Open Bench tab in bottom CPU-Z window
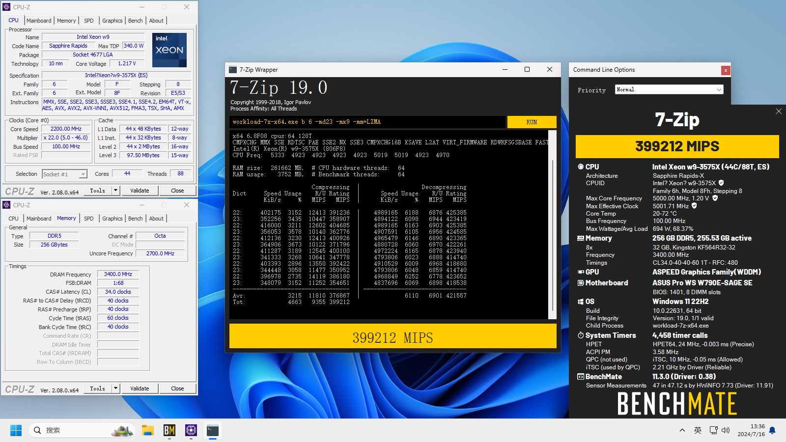The height and width of the screenshot is (442, 786). [136, 219]
